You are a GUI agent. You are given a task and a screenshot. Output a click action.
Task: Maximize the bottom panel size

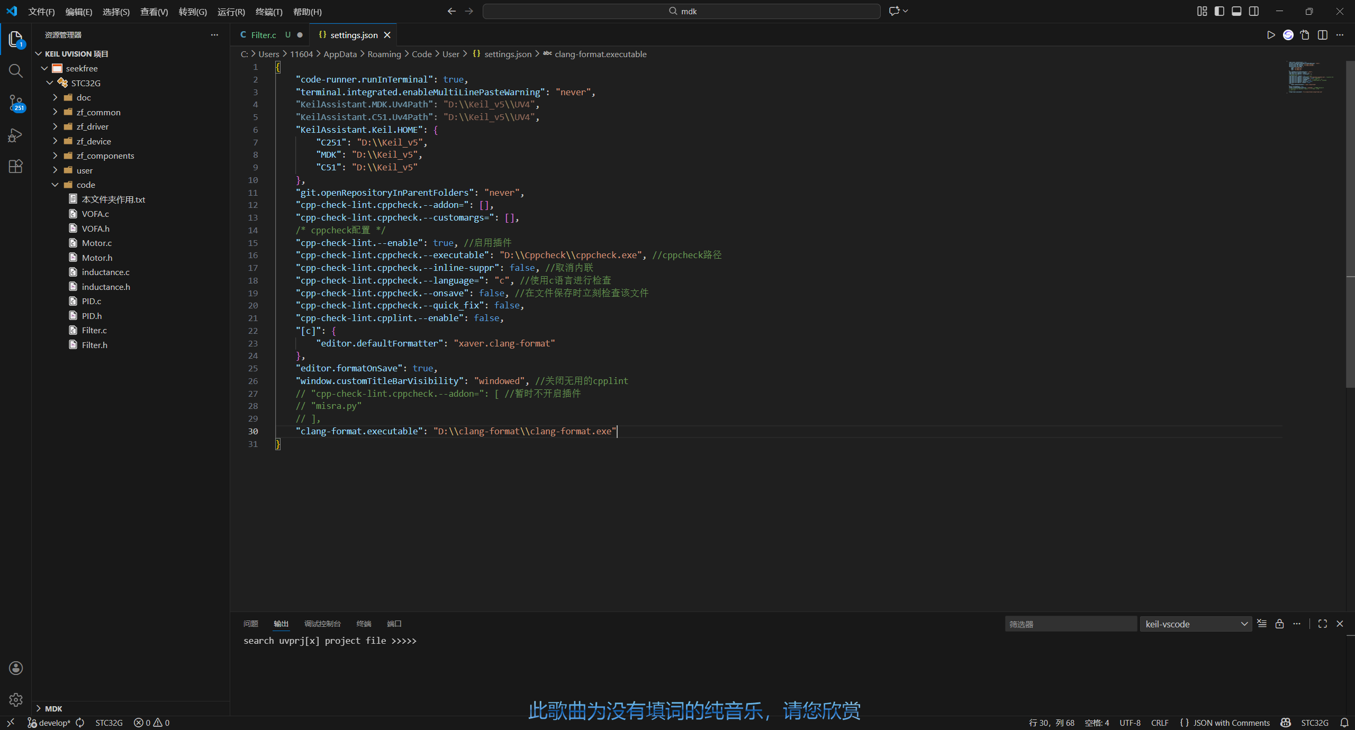[x=1323, y=624]
